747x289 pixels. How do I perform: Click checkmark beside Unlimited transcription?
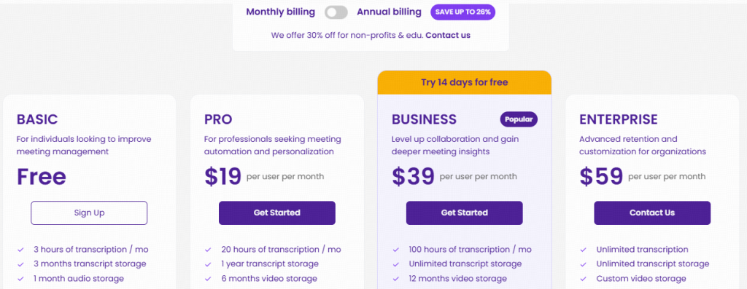[x=584, y=250]
